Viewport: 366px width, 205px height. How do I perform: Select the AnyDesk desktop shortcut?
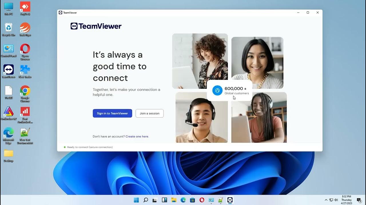[25, 9]
